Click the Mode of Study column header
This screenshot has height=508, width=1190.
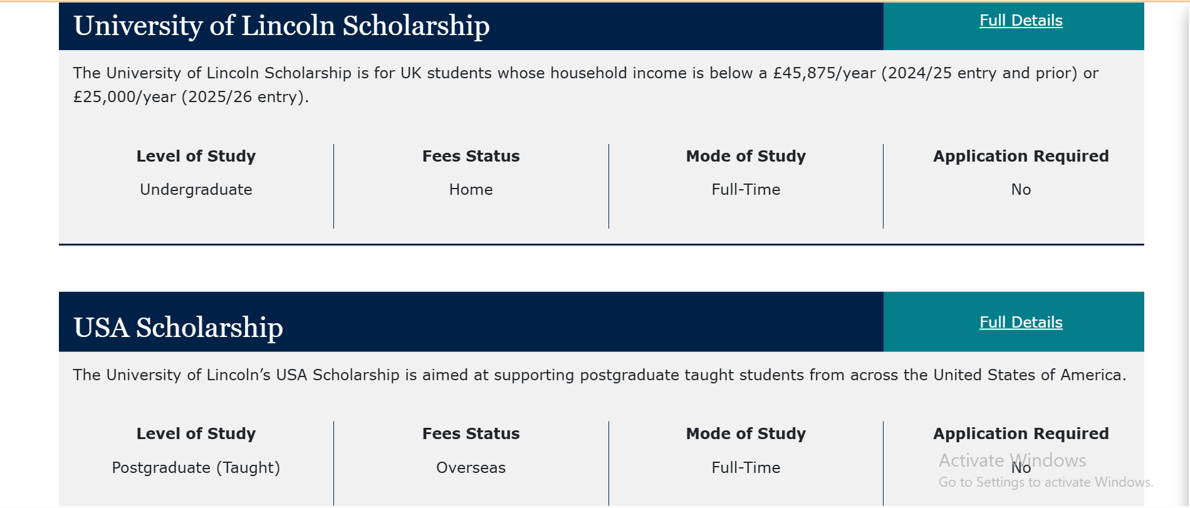tap(745, 156)
